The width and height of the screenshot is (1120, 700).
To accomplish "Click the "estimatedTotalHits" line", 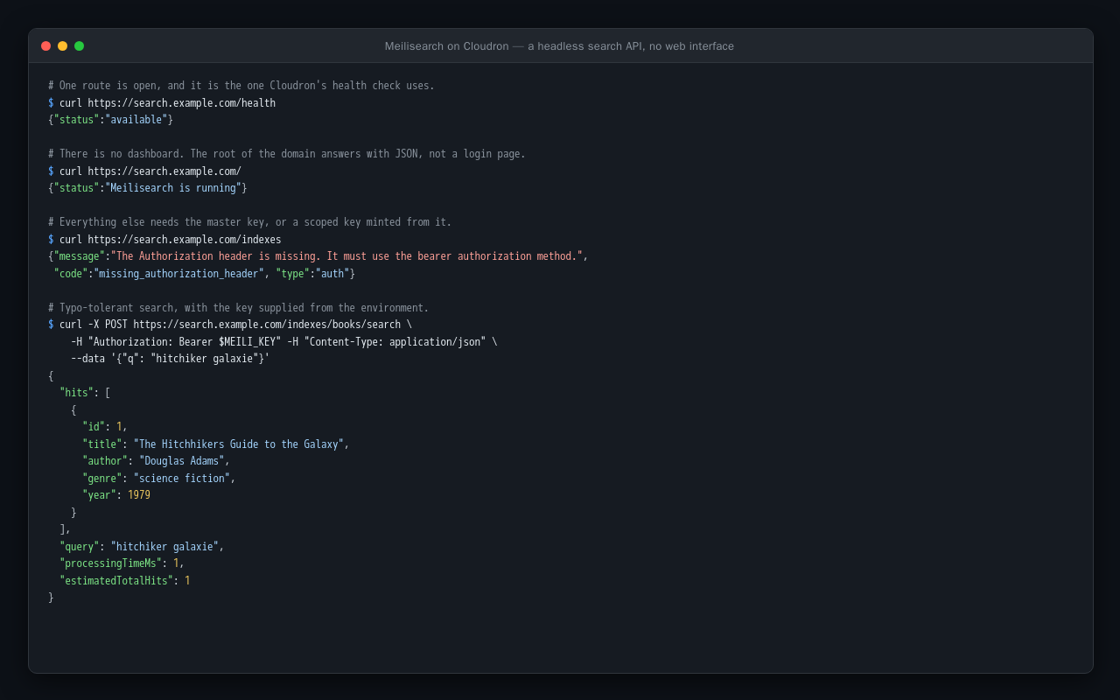I will [x=125, y=581].
